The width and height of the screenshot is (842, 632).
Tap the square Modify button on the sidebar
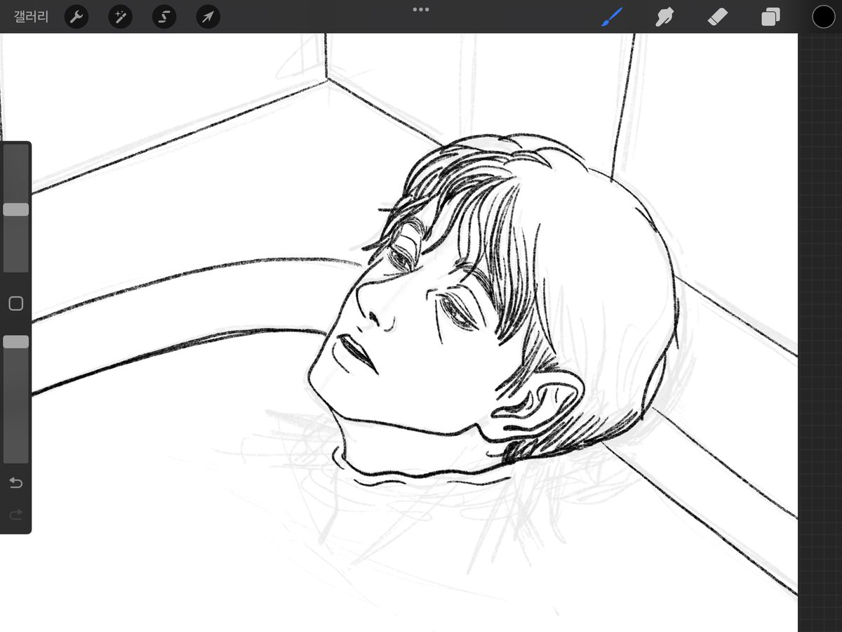click(x=15, y=303)
